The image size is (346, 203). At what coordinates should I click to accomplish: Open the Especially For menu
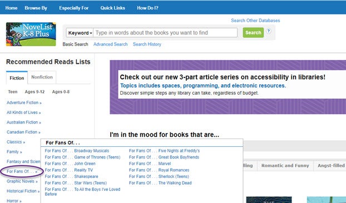click(73, 8)
